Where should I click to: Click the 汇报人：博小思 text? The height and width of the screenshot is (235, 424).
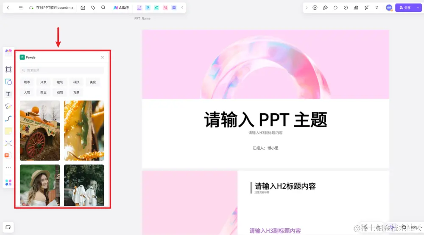click(265, 148)
